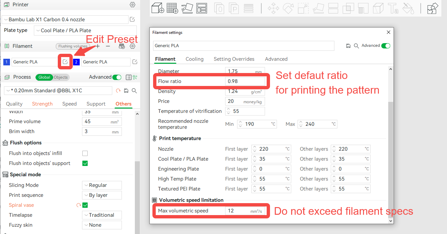The width and height of the screenshot is (447, 234).
Task: Open filament 2 Generic PLA selector
Action: [x=106, y=62]
